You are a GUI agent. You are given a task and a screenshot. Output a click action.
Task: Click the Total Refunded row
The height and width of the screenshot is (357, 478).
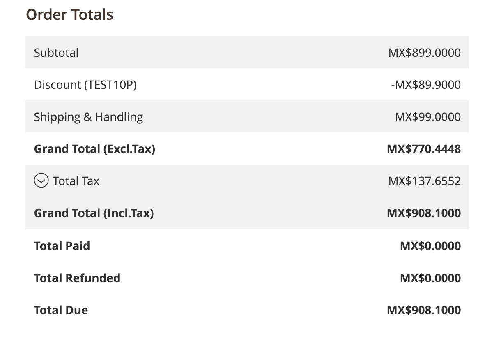tap(77, 278)
